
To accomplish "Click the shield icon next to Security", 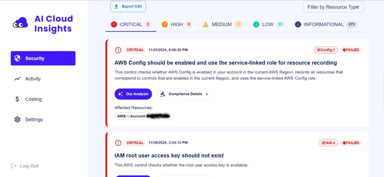I will tap(17, 58).
